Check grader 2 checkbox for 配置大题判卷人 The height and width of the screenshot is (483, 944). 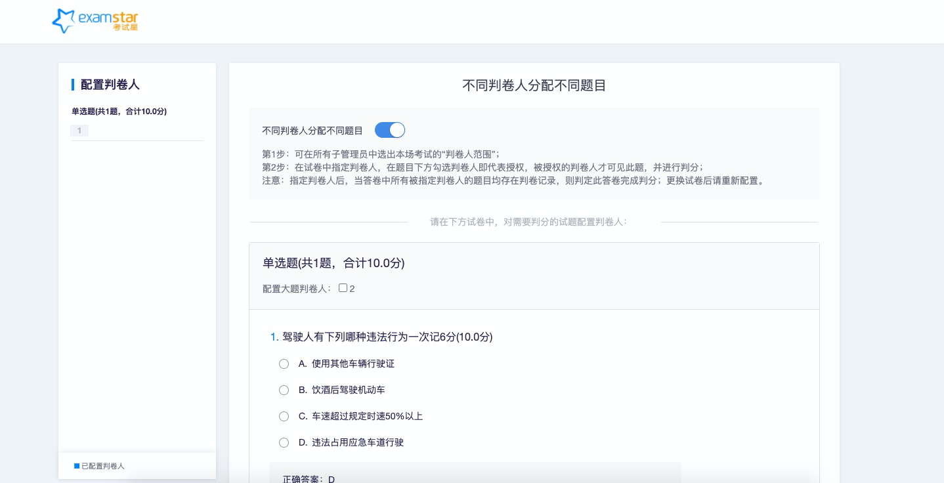click(x=343, y=288)
